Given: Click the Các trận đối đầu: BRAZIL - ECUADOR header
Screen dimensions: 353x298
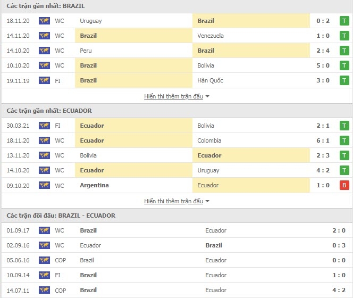Looking at the screenshot, I should [x=61, y=216].
